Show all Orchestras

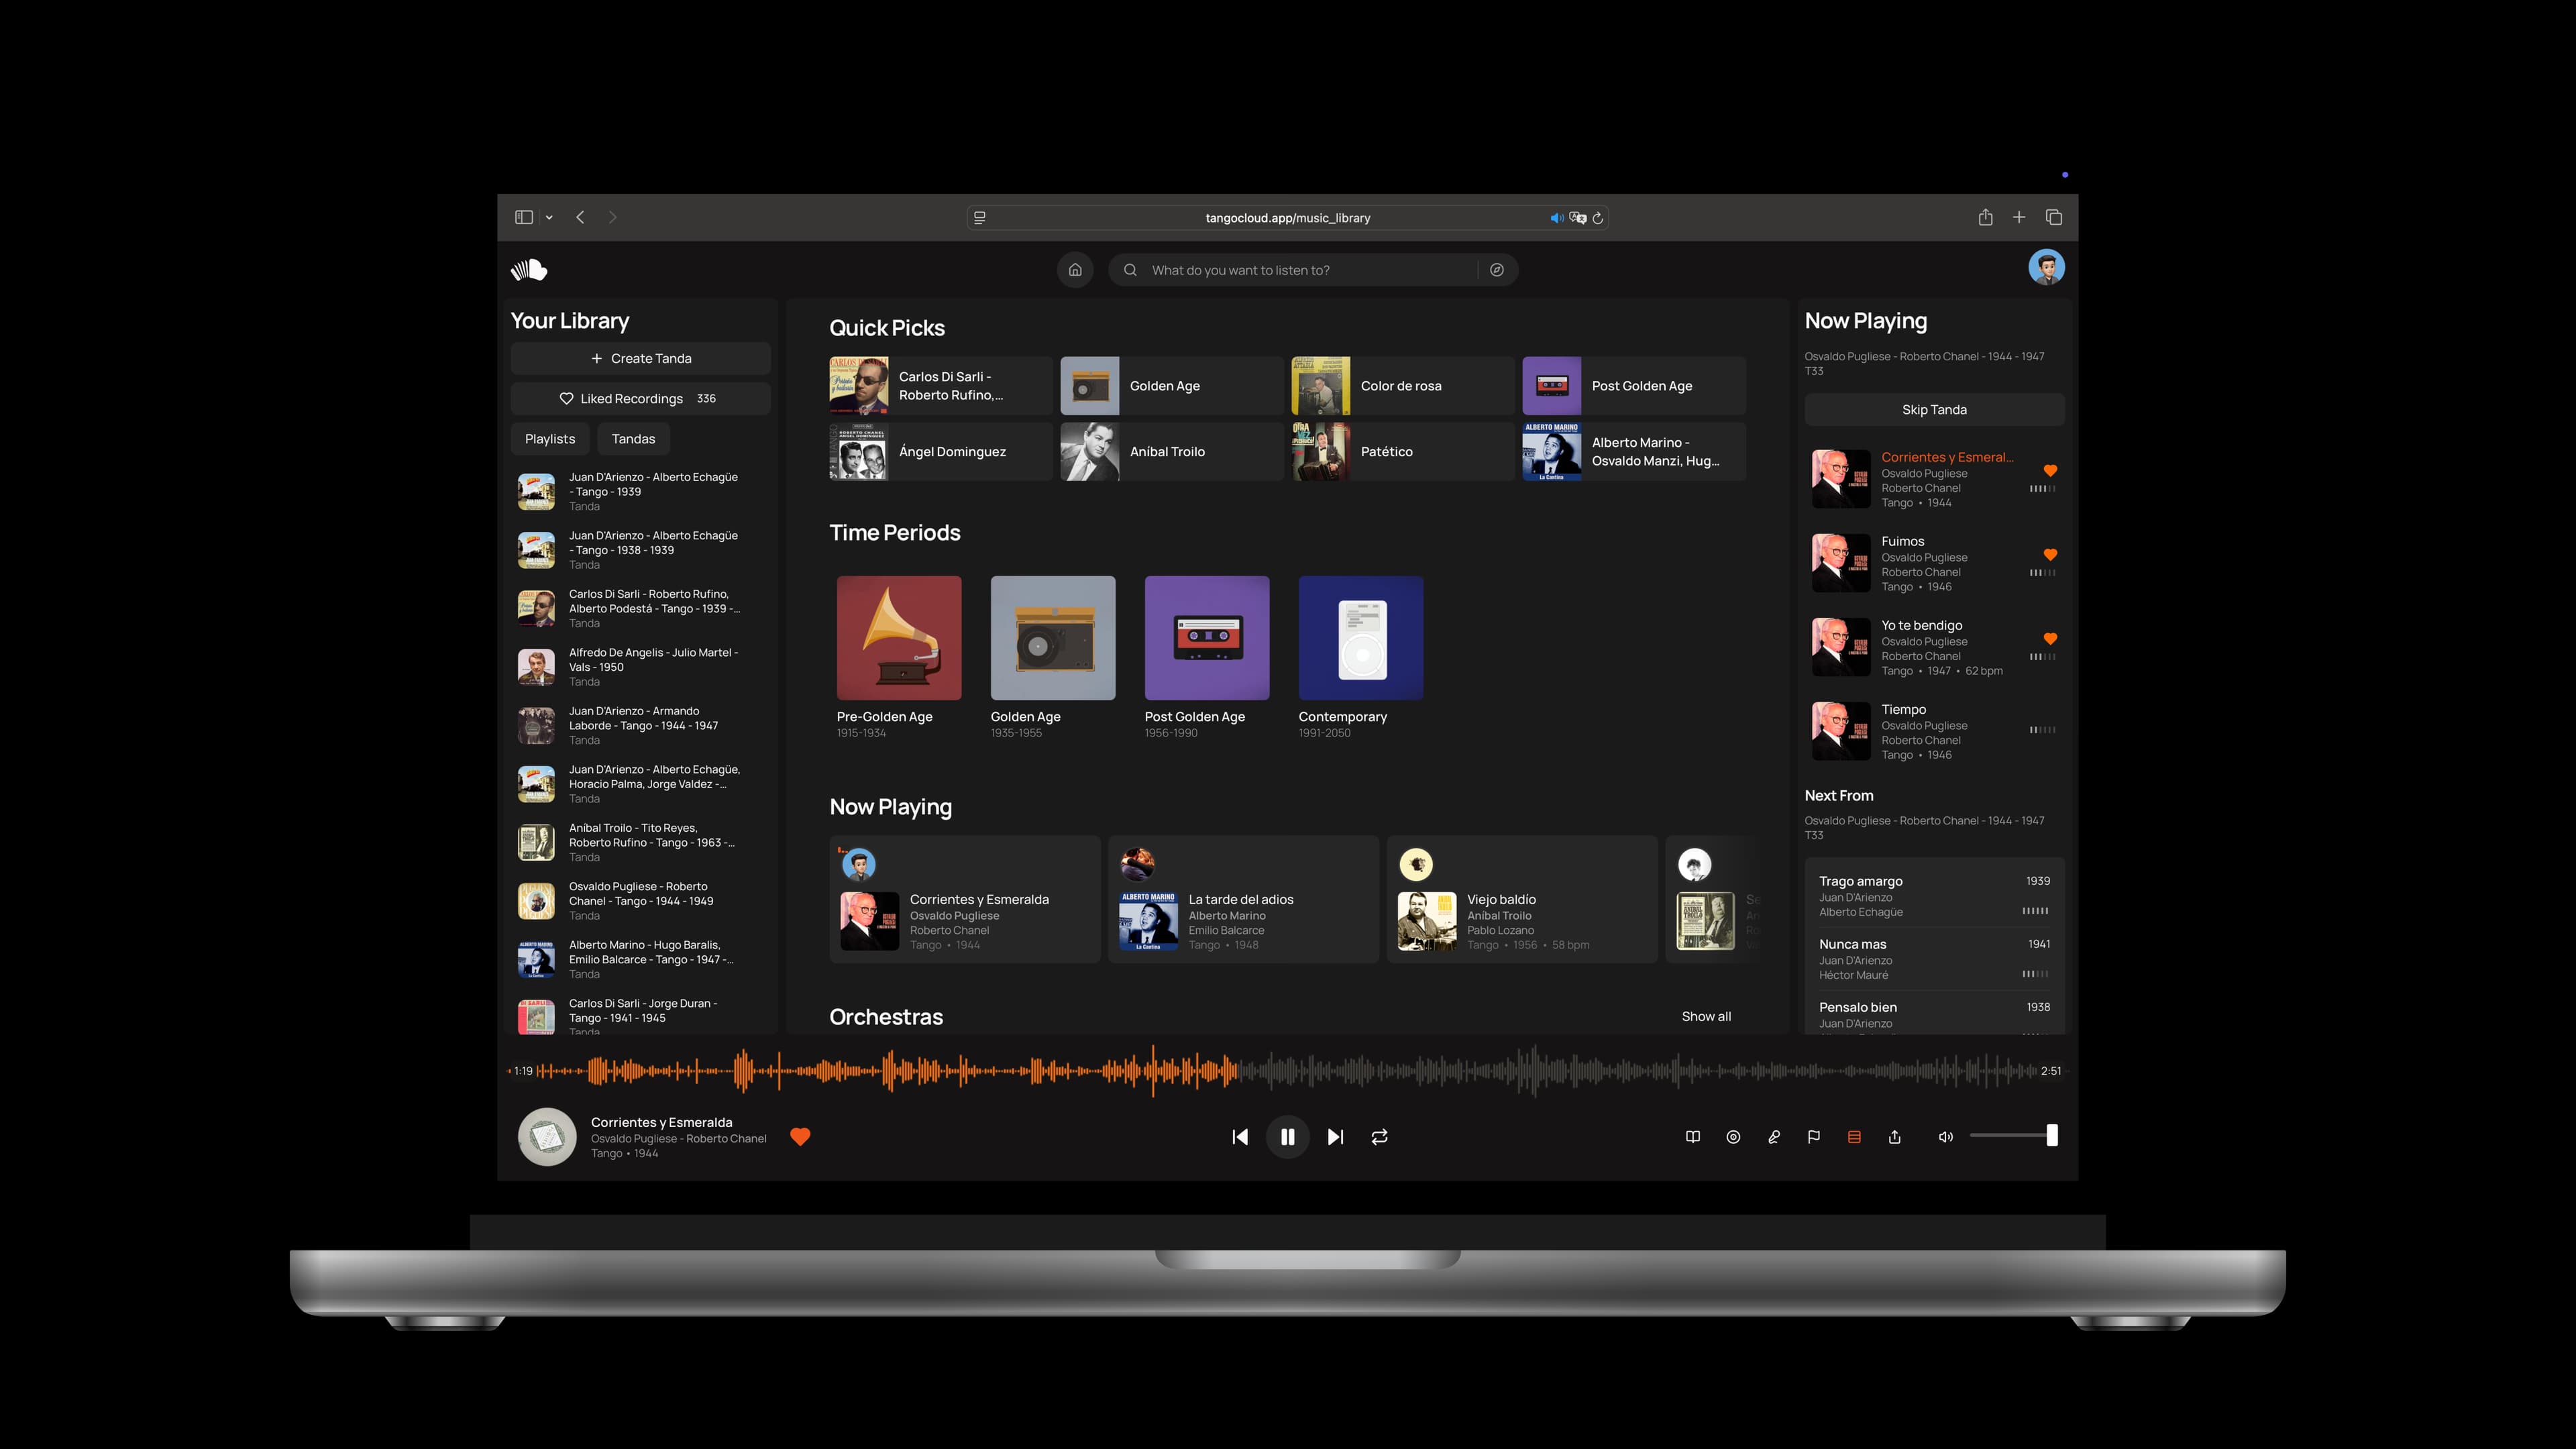pos(1706,1017)
